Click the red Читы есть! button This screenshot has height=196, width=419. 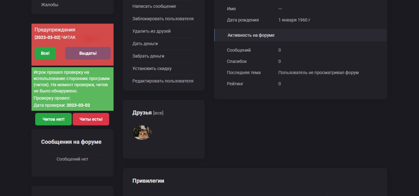pos(91,119)
